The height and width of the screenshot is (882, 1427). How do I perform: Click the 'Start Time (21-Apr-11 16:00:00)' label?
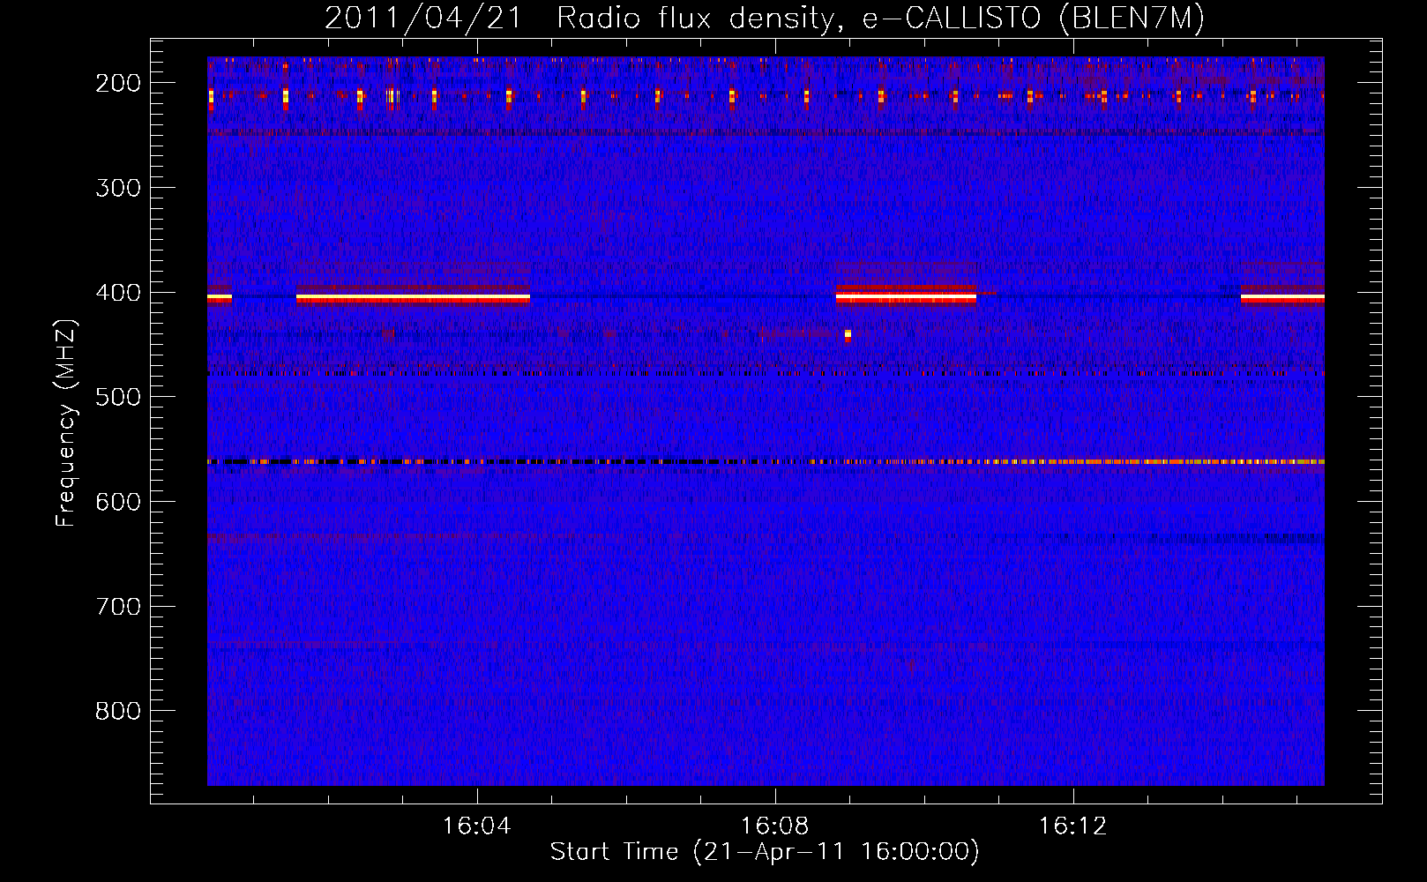765,852
